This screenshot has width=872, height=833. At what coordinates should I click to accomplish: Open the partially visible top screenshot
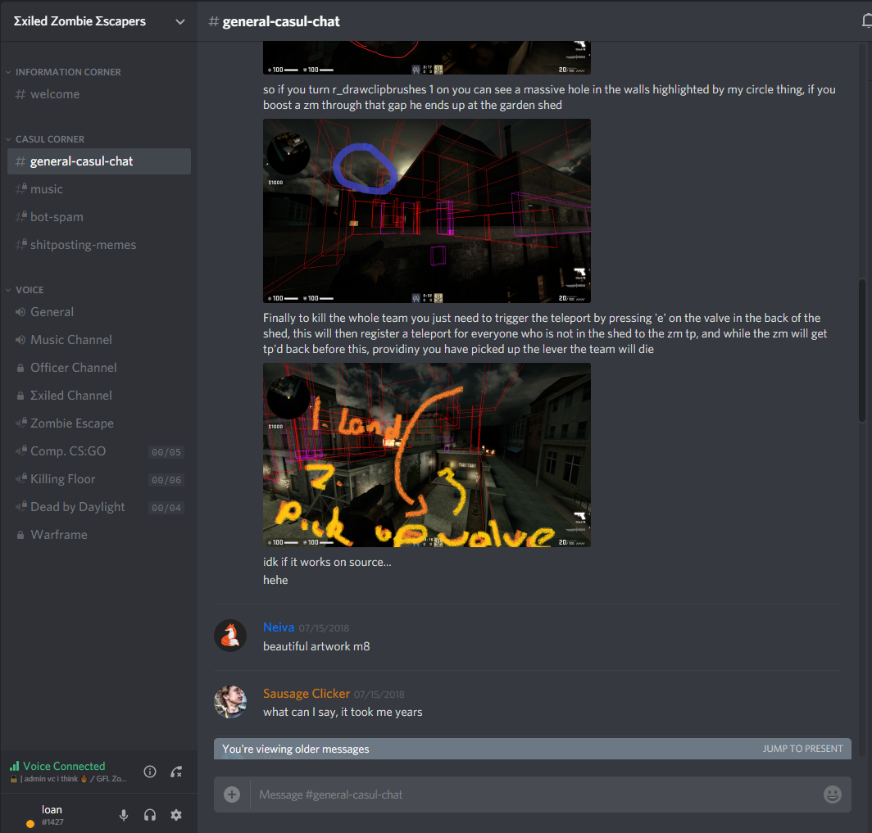426,58
